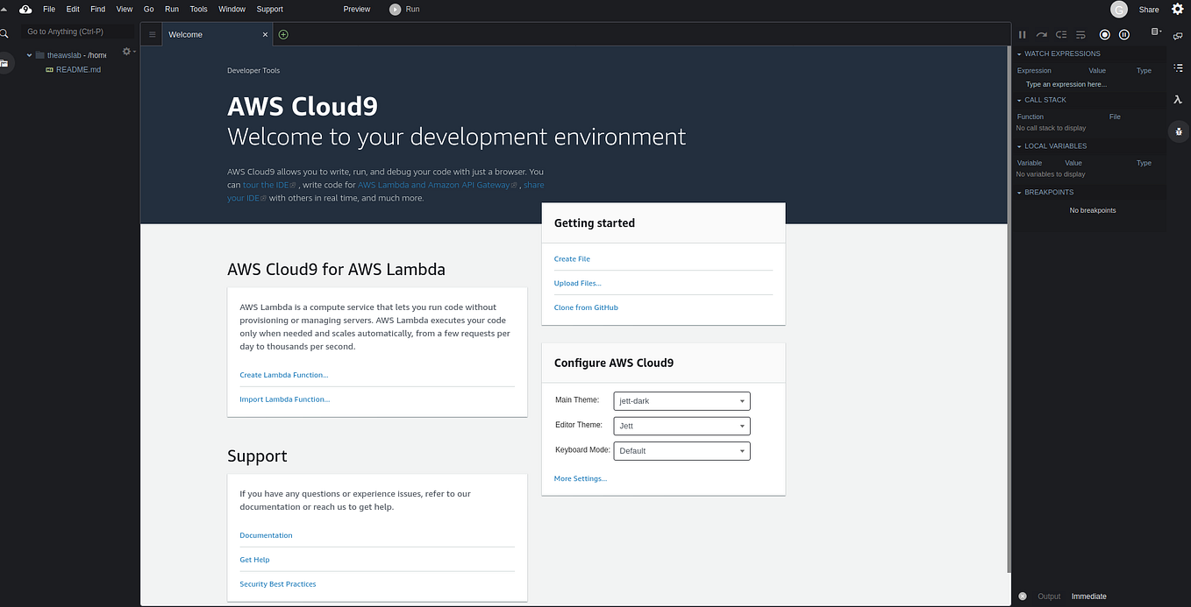Open the Debugger bug panel
Image resolution: width=1191 pixels, height=607 pixels.
(1178, 131)
